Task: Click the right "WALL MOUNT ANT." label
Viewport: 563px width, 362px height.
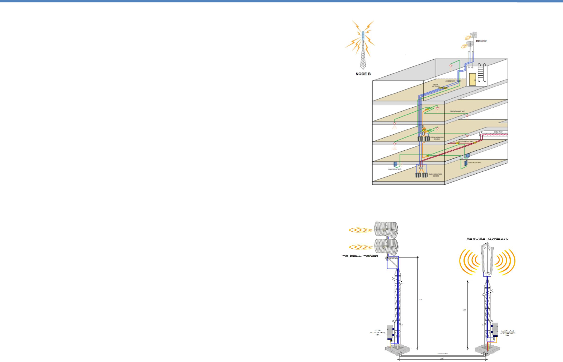Action: tap(474, 162)
